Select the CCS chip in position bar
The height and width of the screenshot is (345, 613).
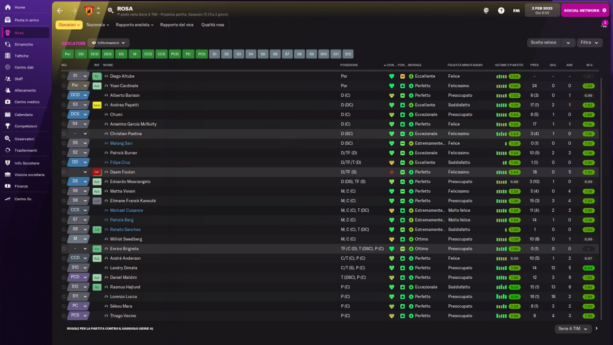(x=161, y=54)
